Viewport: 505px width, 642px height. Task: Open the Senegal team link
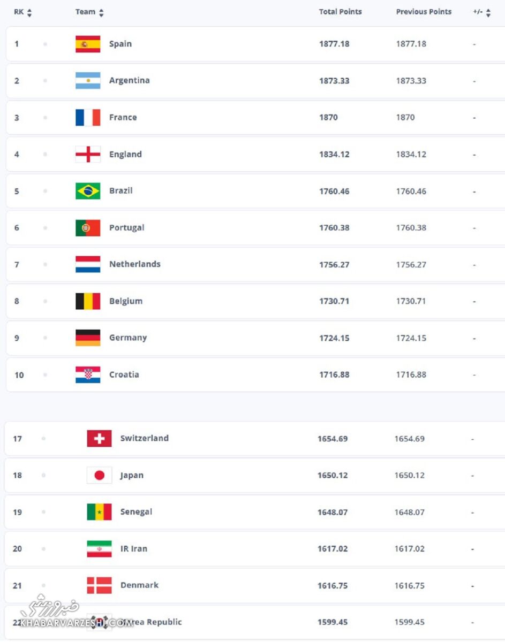[x=136, y=512]
